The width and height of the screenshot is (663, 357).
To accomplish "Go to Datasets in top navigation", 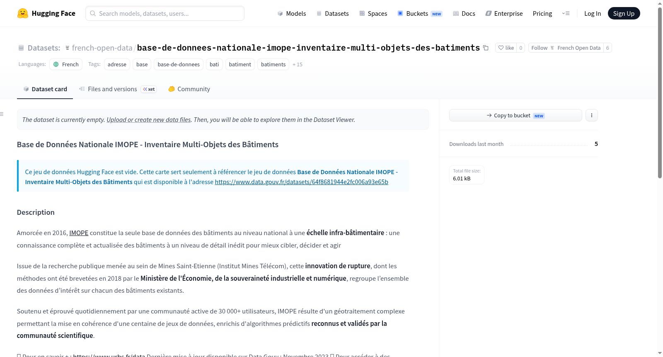I will [332, 14].
